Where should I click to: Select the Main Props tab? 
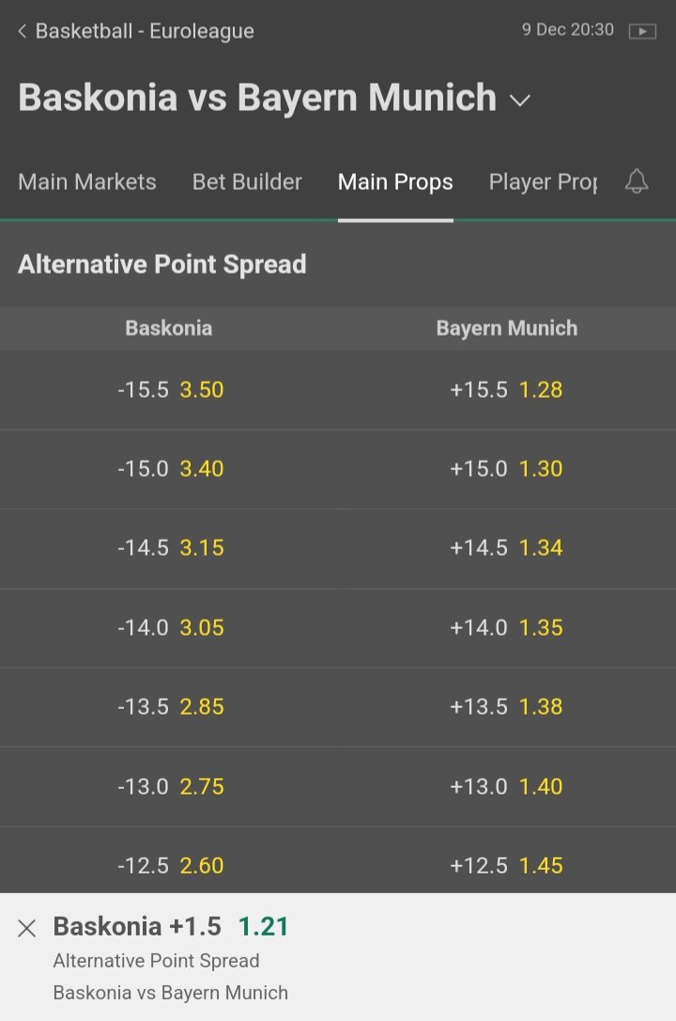395,182
